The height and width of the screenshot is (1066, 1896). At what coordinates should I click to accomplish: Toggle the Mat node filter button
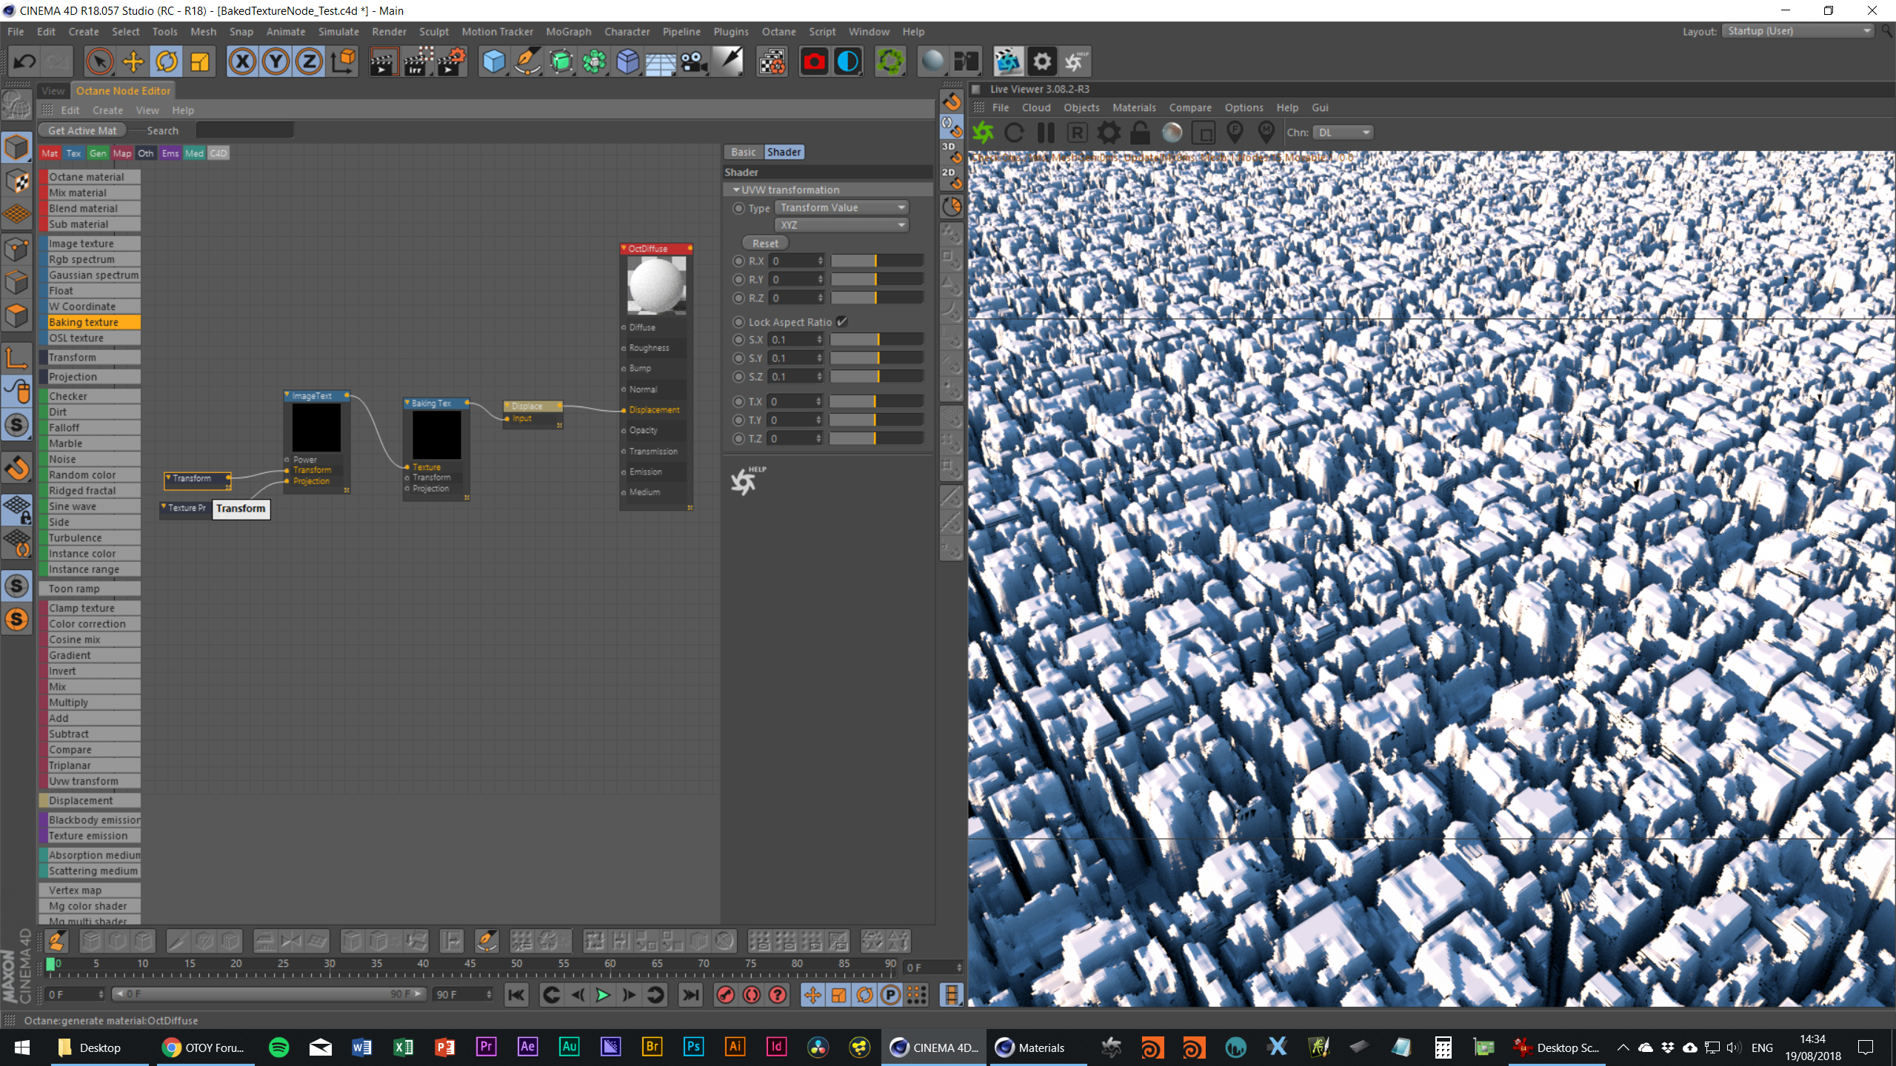50,153
